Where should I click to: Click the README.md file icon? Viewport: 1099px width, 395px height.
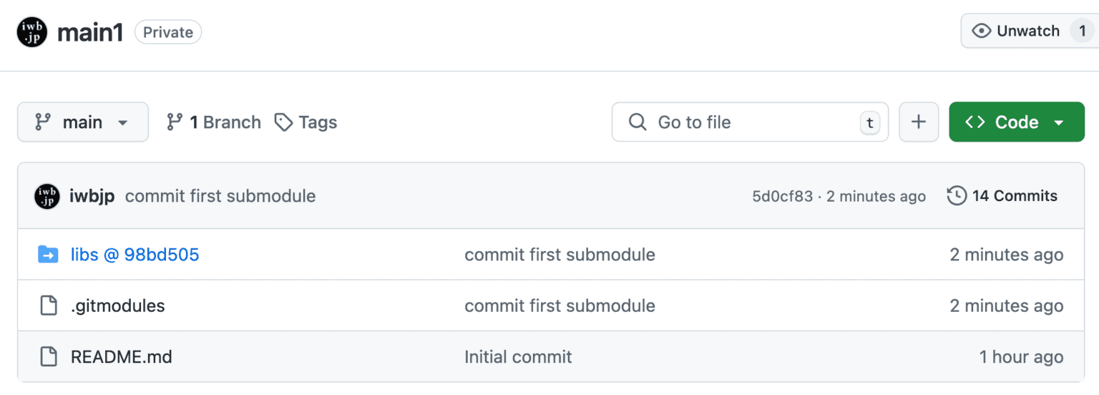48,356
